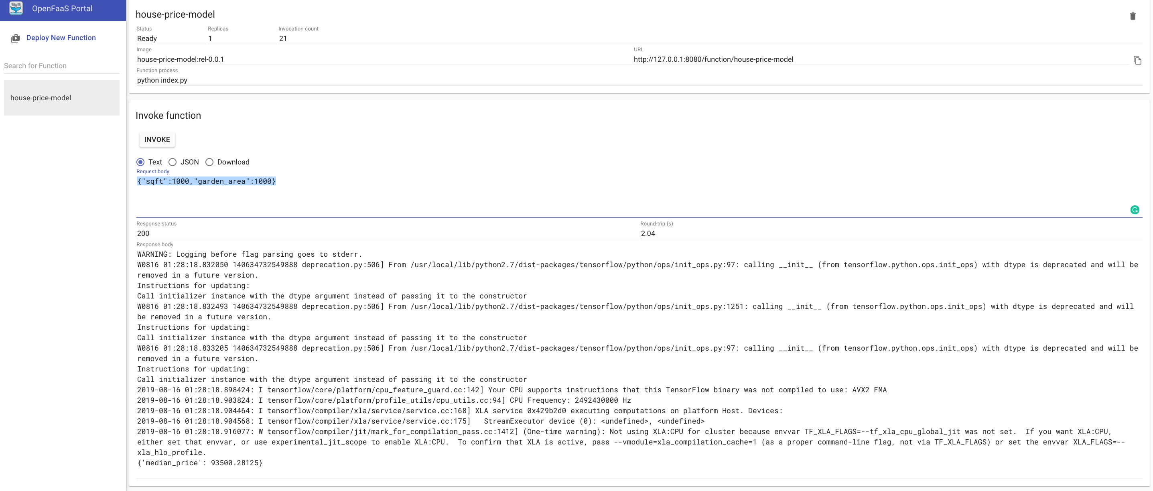Select the Text response radio button
This screenshot has height=491, width=1153.
140,162
